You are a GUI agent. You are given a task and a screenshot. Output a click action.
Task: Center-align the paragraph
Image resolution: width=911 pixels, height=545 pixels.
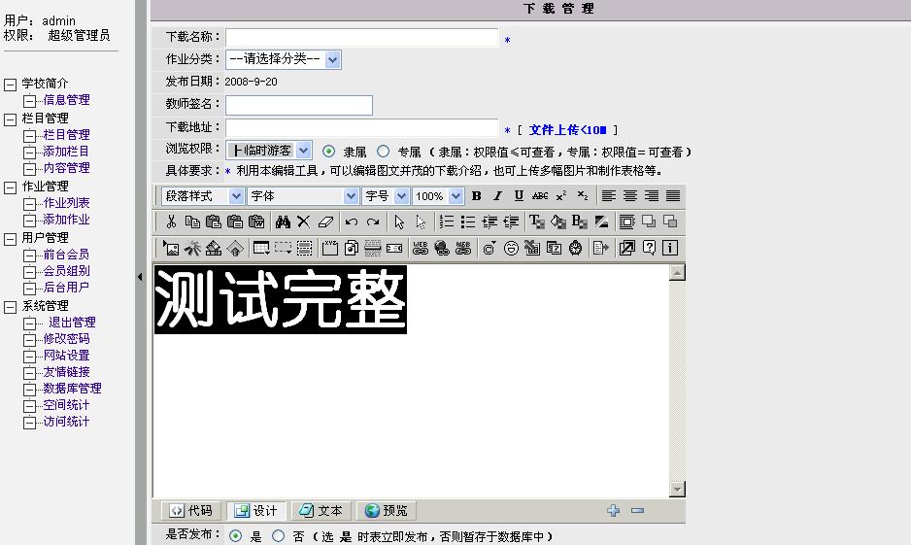click(x=629, y=196)
